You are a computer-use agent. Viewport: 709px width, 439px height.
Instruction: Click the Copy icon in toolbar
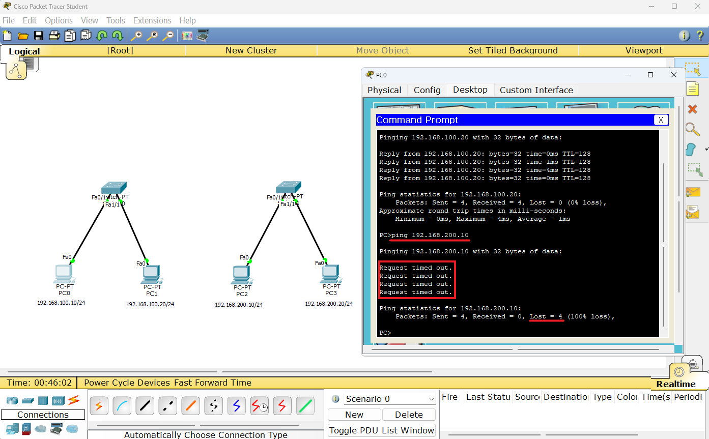70,36
